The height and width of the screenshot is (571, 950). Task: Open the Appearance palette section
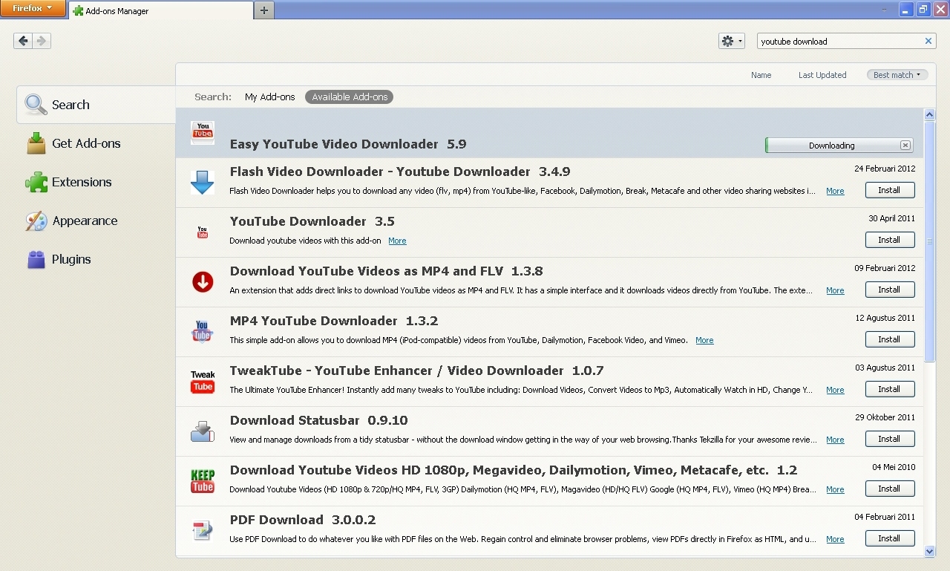click(x=96, y=221)
